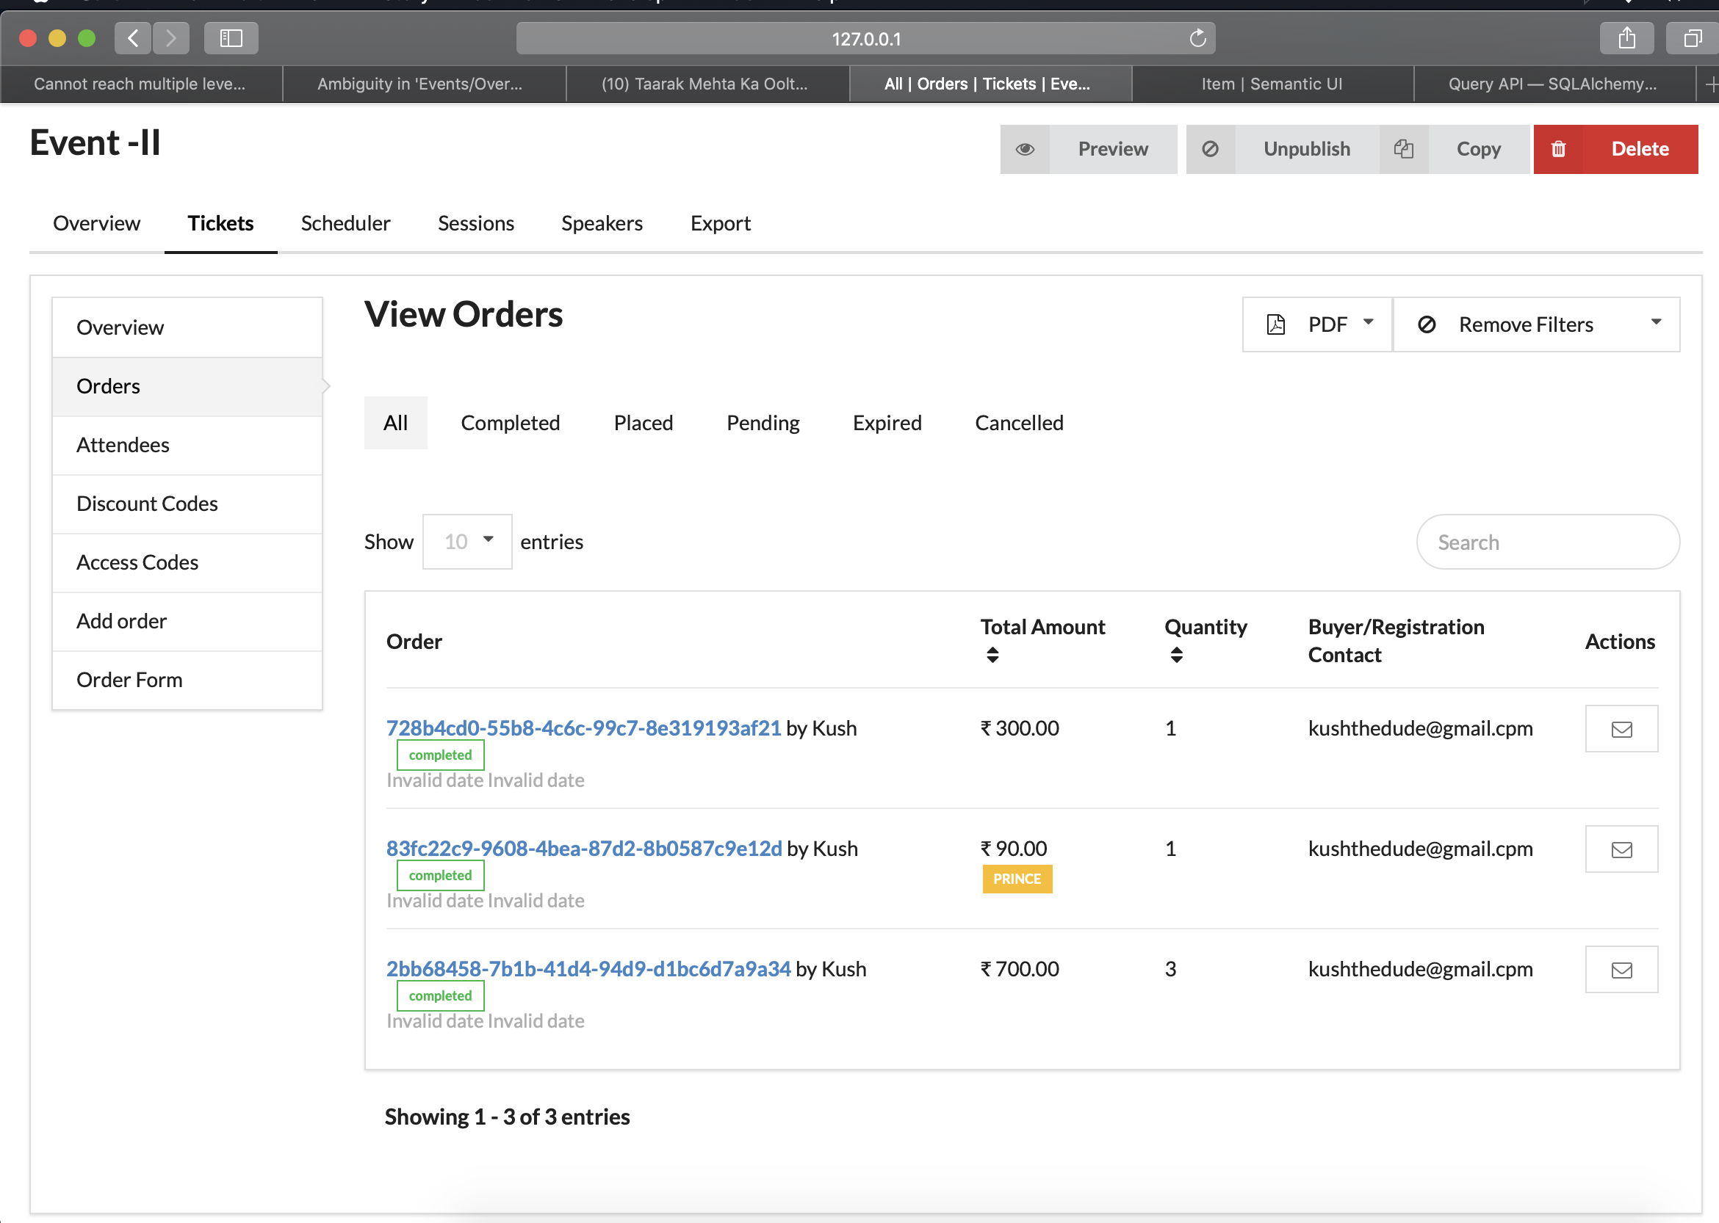Click the eye icon on the Preview button

click(1024, 149)
